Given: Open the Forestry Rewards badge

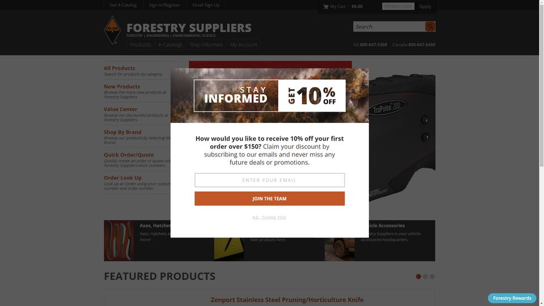Looking at the screenshot, I should pos(512,298).
